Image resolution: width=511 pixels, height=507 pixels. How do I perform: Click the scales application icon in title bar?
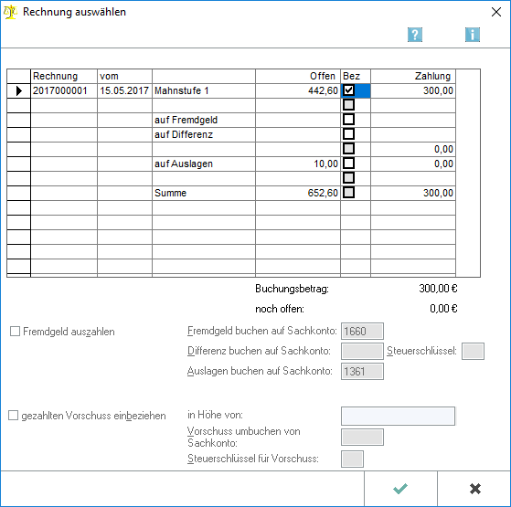(x=10, y=12)
